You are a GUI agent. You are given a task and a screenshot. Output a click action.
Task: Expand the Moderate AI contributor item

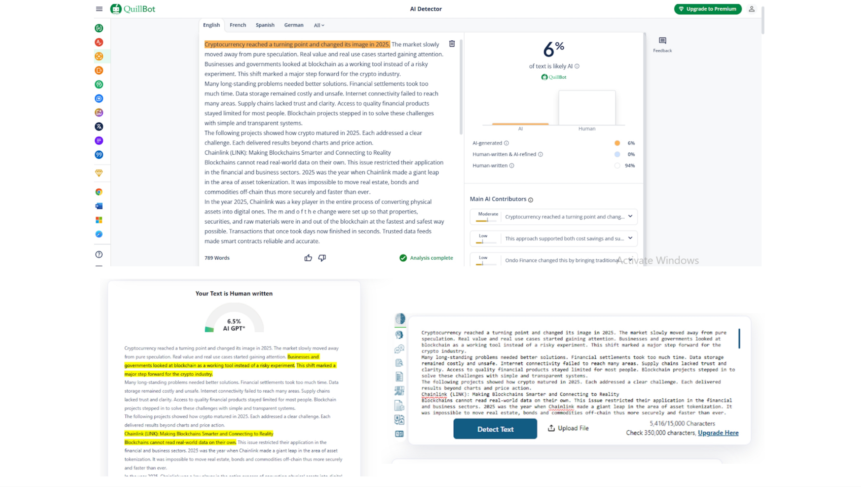(630, 216)
